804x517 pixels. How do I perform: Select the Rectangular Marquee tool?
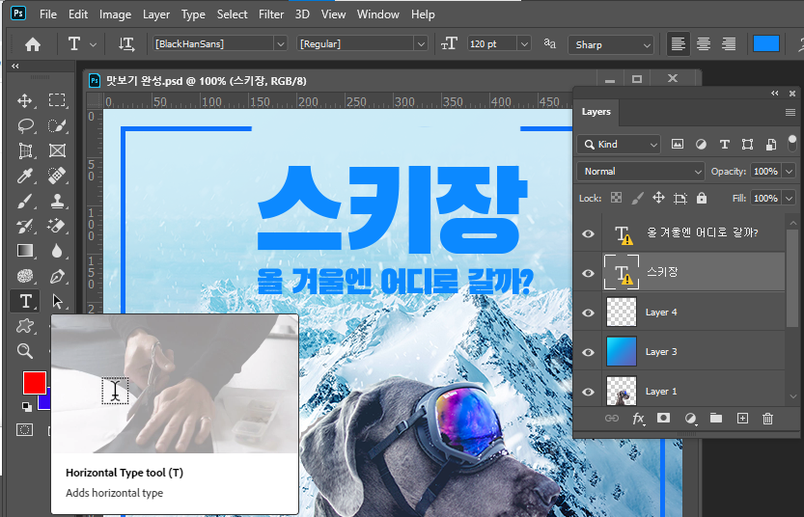point(57,100)
